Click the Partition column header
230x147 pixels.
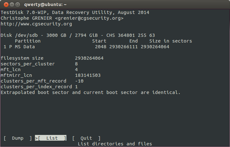(x=28, y=41)
